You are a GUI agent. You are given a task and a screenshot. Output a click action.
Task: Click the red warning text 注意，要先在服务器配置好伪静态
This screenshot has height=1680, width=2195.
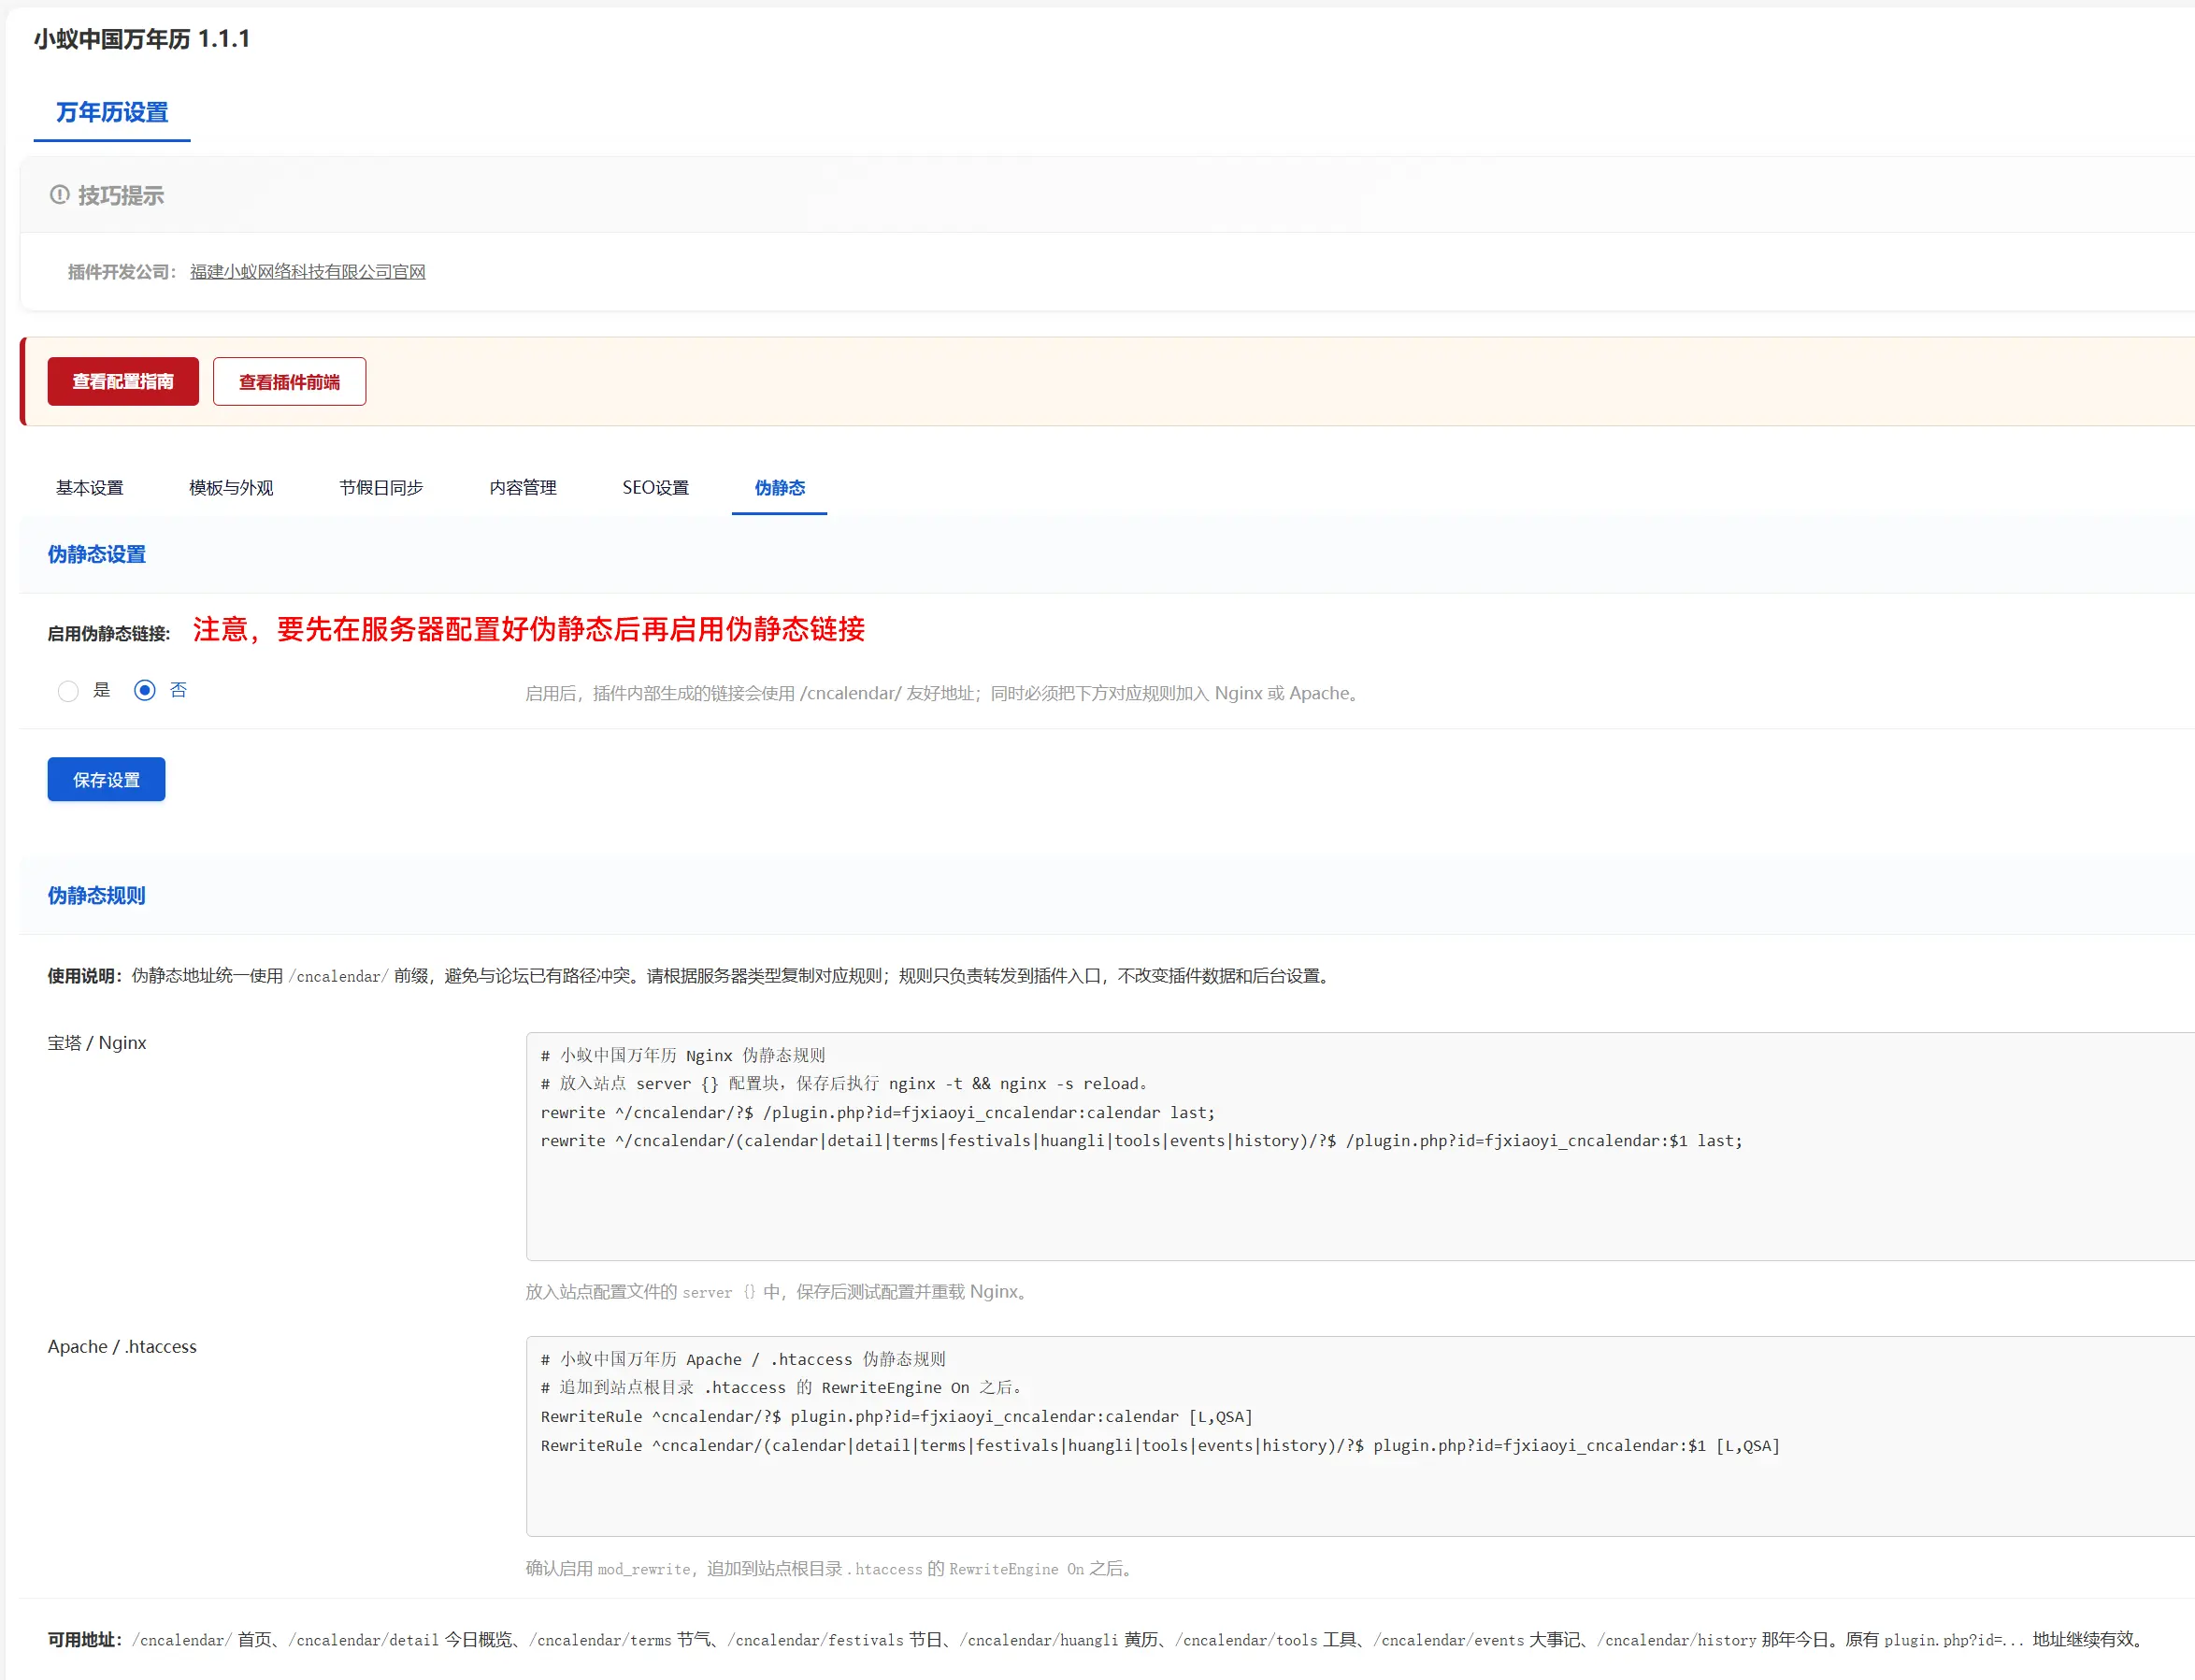coord(529,629)
